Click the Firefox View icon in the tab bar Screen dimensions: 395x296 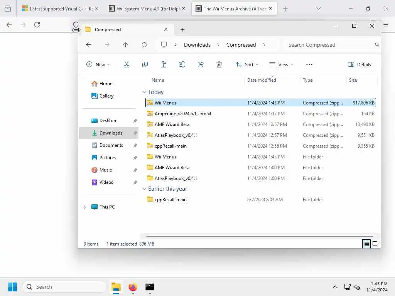click(x=8, y=9)
